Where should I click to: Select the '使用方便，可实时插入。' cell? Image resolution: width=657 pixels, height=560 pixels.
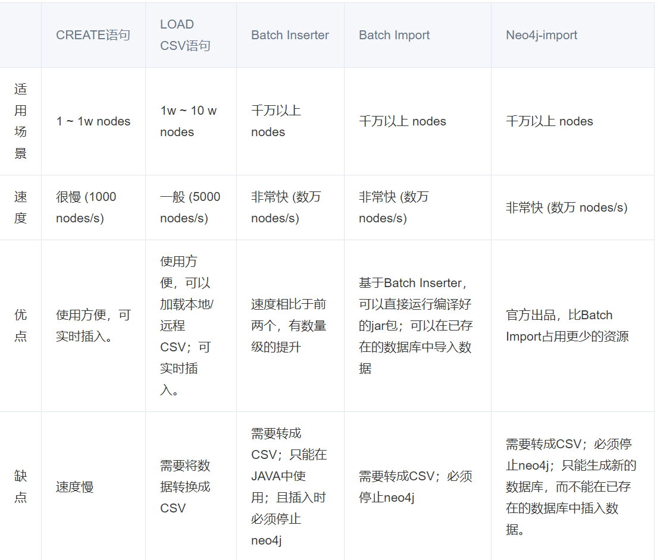pos(93,326)
